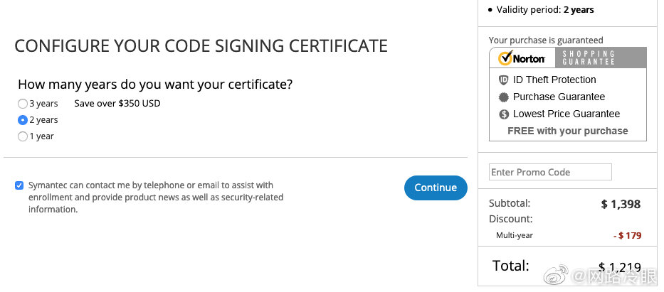Click the Lowest Price Guarantee dollar icon
This screenshot has height=292, width=664.
504,114
